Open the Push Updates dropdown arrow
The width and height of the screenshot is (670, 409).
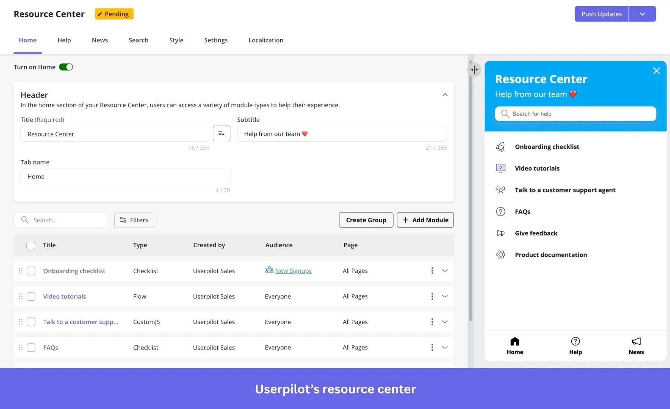coord(642,14)
